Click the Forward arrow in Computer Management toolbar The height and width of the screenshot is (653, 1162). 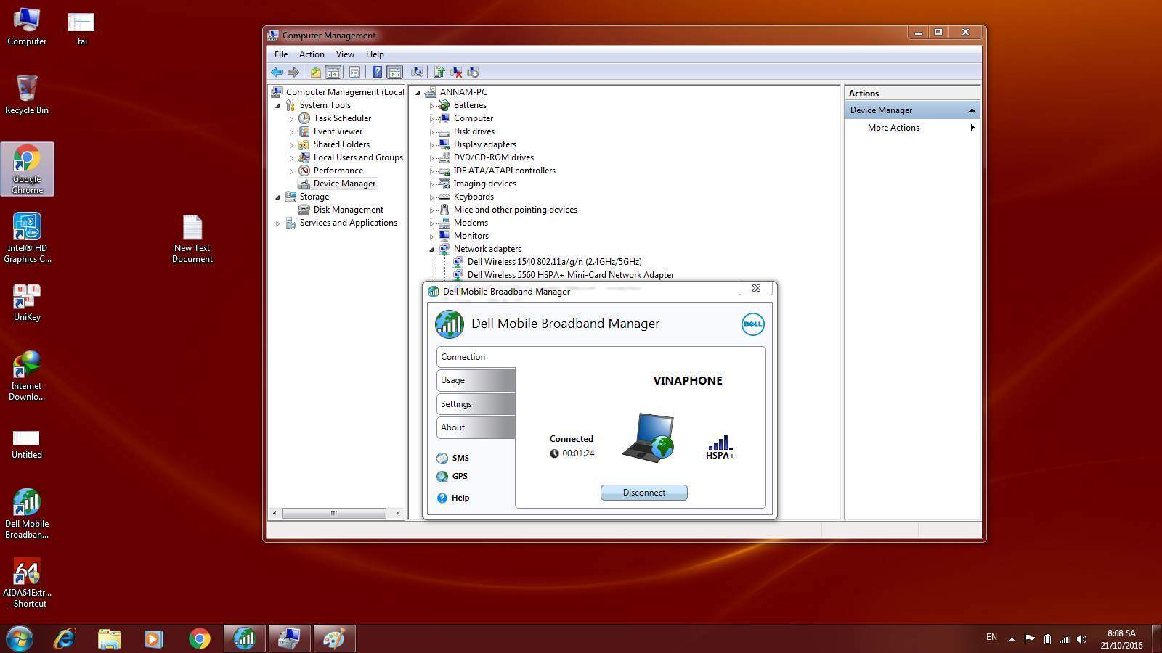tap(293, 72)
